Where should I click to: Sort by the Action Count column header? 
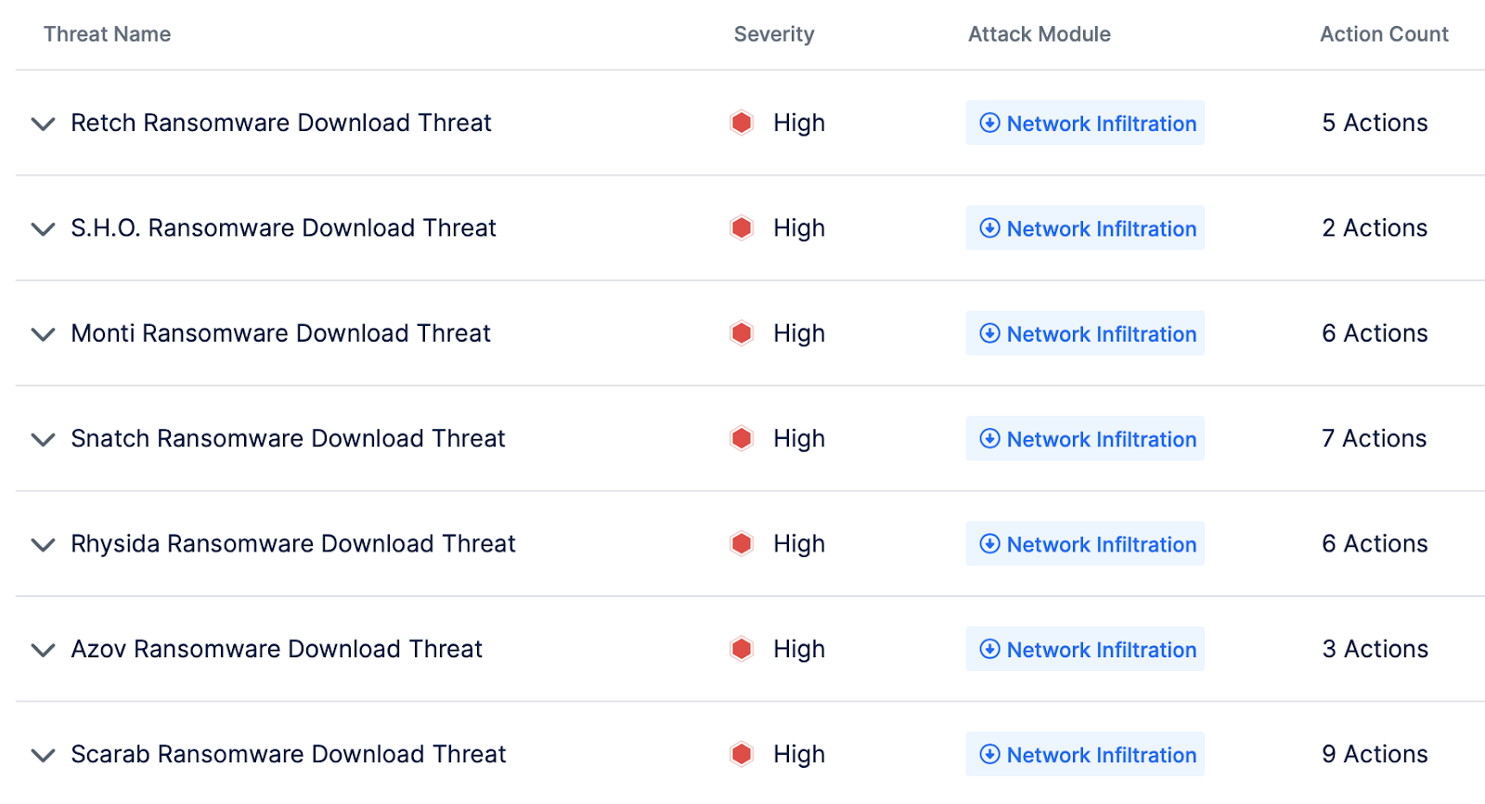click(1383, 34)
